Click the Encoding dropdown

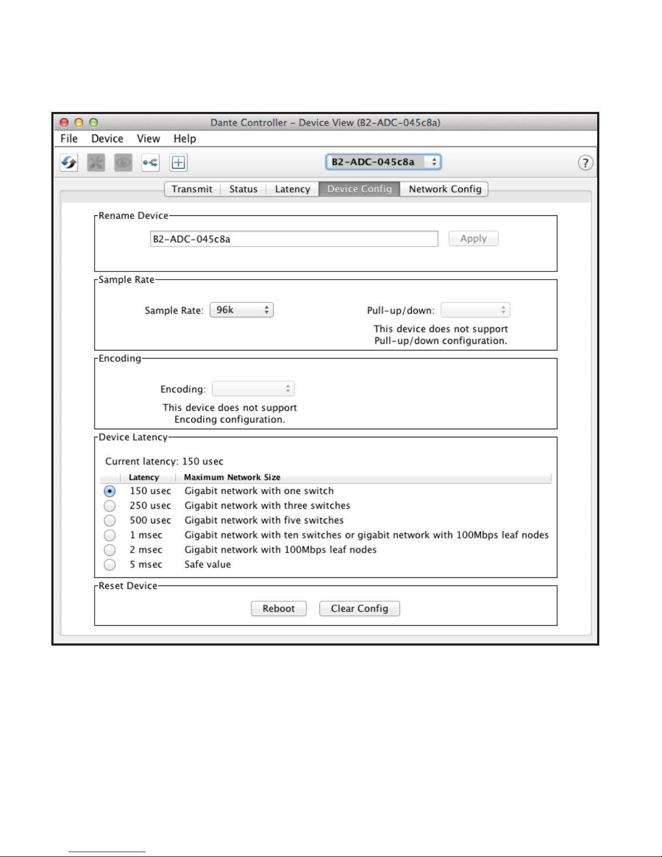[253, 389]
